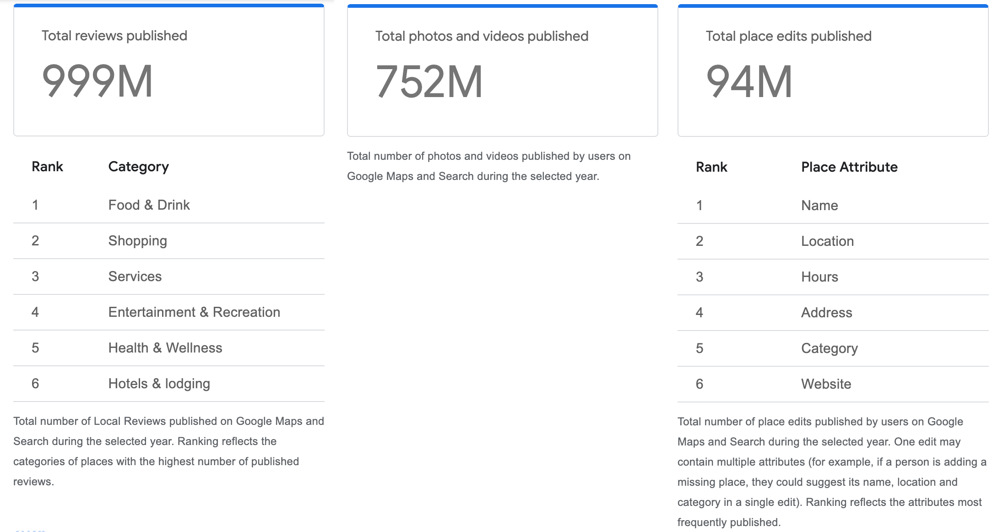Click the Location attribute row
The image size is (998, 532).
pos(827,241)
